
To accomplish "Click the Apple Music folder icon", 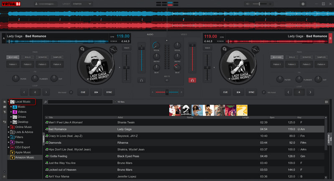I will [13, 152].
